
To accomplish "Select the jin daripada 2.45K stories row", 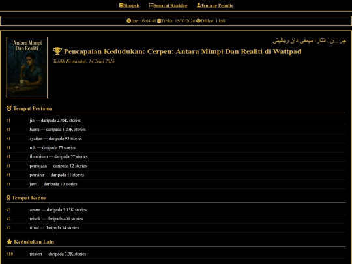I will 176,121.
